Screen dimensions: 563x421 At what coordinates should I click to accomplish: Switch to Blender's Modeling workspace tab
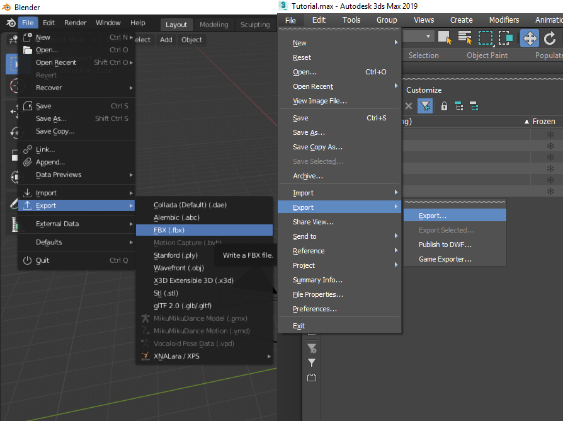point(213,24)
